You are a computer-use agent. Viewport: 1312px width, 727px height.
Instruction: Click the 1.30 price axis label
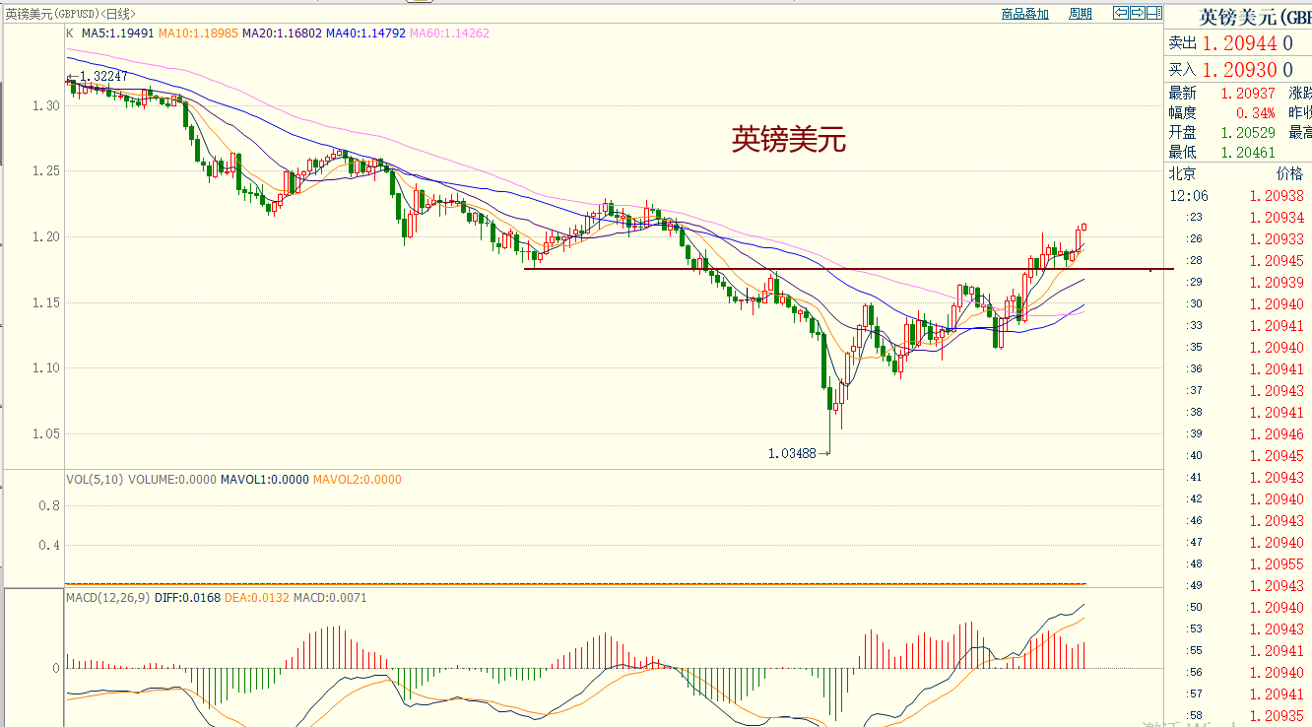[47, 105]
